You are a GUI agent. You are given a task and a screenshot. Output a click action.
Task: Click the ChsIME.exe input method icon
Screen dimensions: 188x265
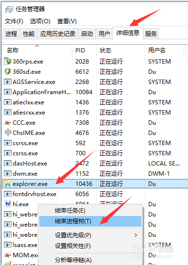[x=8, y=132]
